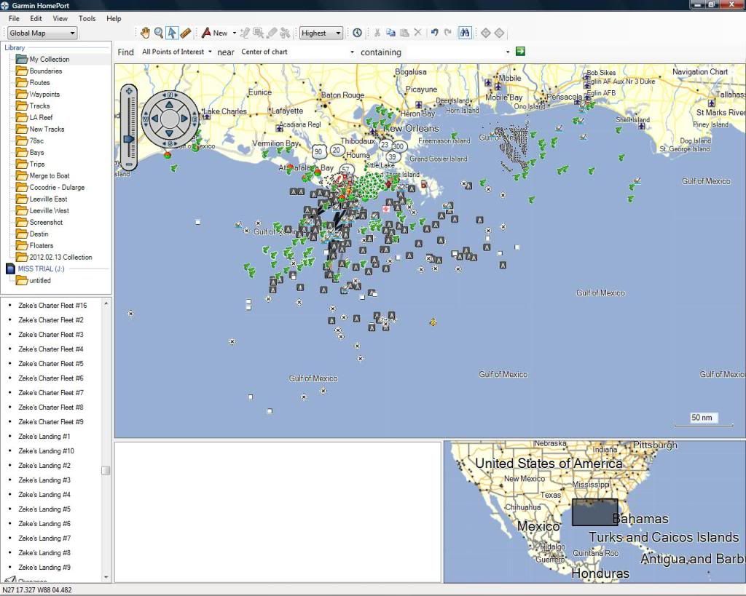Open the Global Map dropdown
The width and height of the screenshot is (746, 596).
[42, 33]
